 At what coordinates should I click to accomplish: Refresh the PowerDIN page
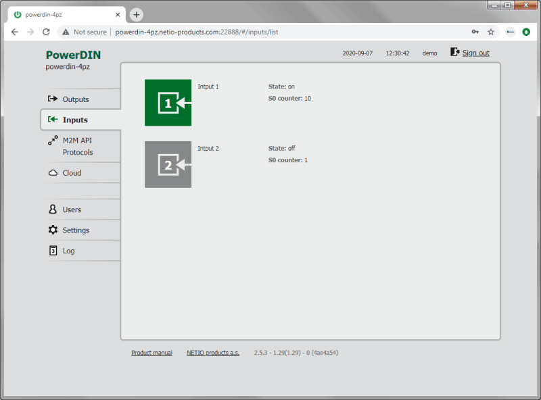[x=45, y=31]
